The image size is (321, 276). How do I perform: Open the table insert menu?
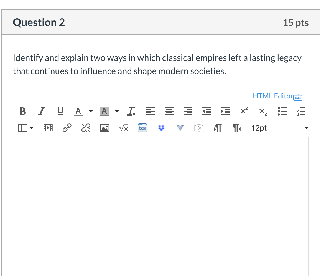(26, 128)
